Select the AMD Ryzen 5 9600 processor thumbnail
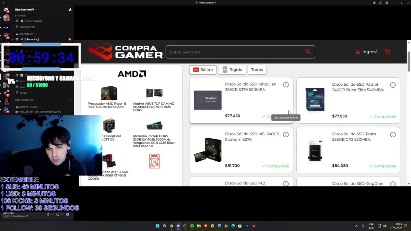 [109, 93]
